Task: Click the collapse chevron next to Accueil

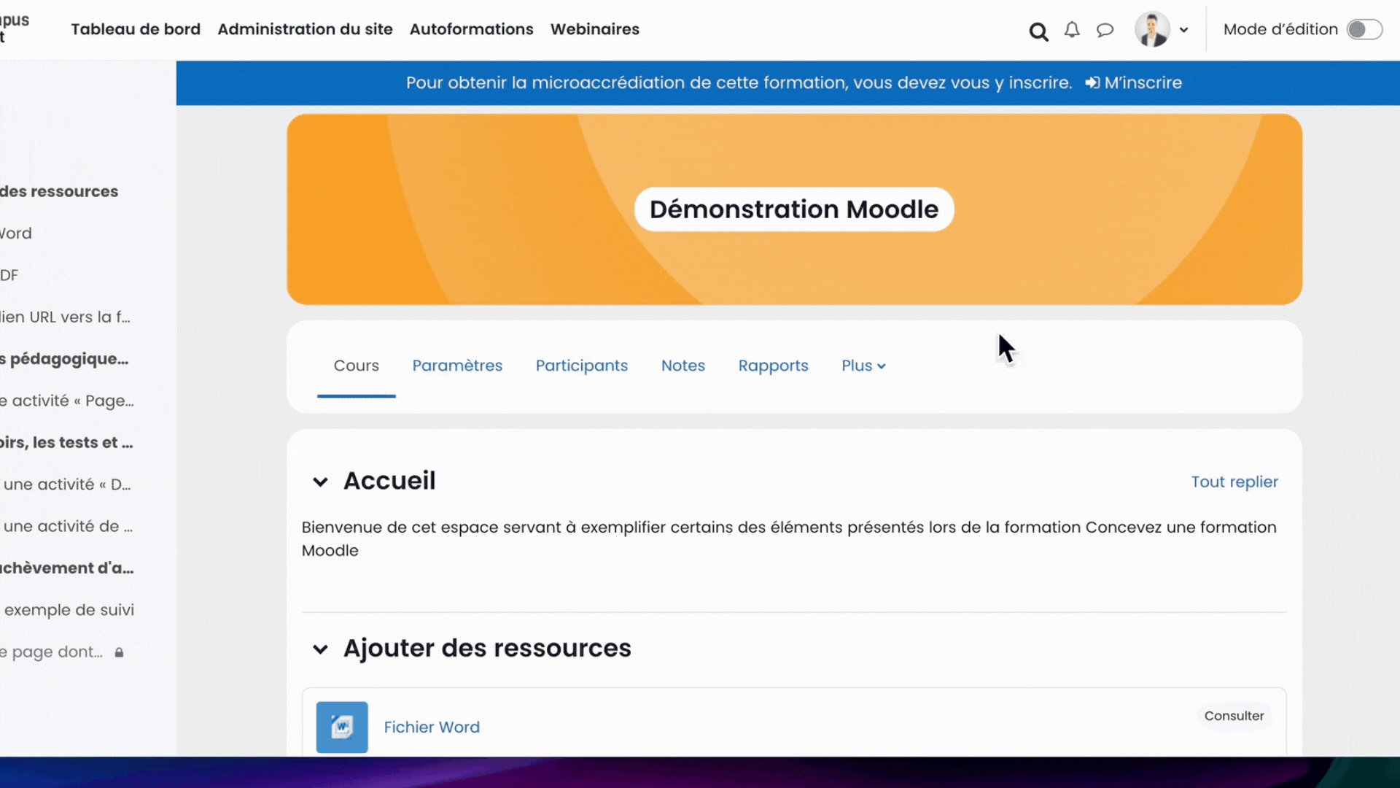Action: click(321, 482)
